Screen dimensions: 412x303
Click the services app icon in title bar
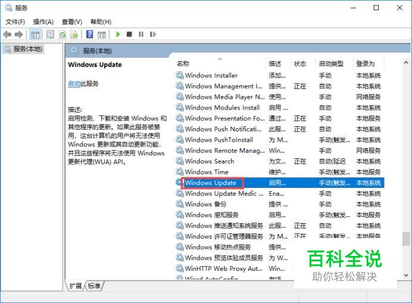tap(9, 8)
